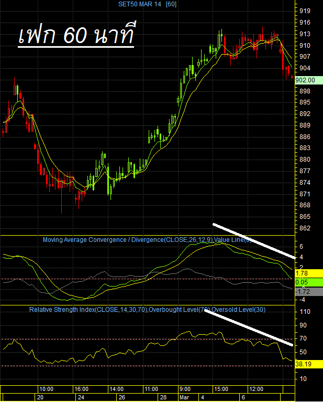Click RSI axis label 50
The width and height of the screenshot is (323, 402).
click(x=303, y=352)
